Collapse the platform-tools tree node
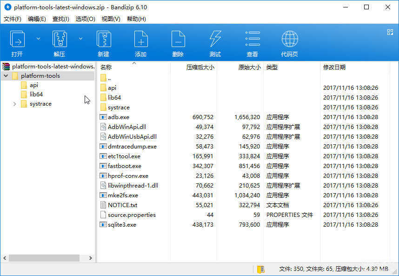 point(6,76)
